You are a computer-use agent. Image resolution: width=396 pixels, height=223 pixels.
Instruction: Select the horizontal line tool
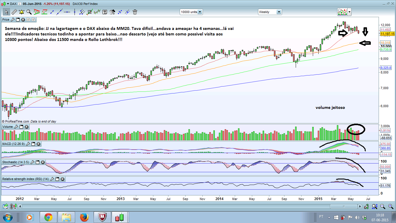[x=67, y=12]
